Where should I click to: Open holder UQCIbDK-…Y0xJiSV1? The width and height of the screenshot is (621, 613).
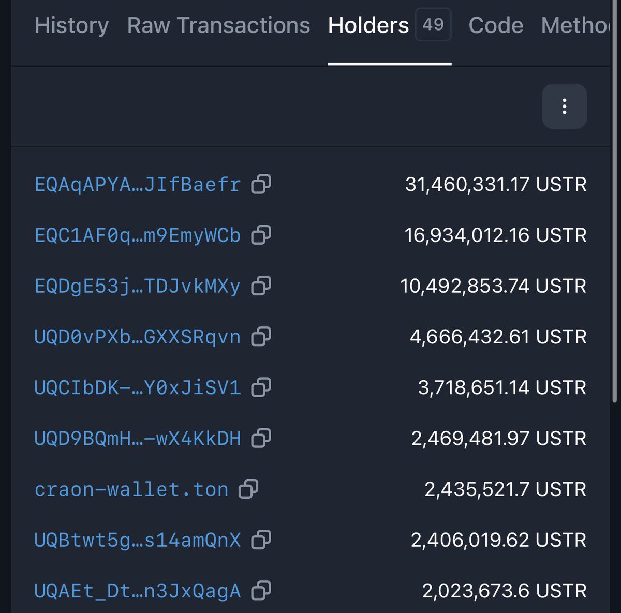(x=138, y=387)
